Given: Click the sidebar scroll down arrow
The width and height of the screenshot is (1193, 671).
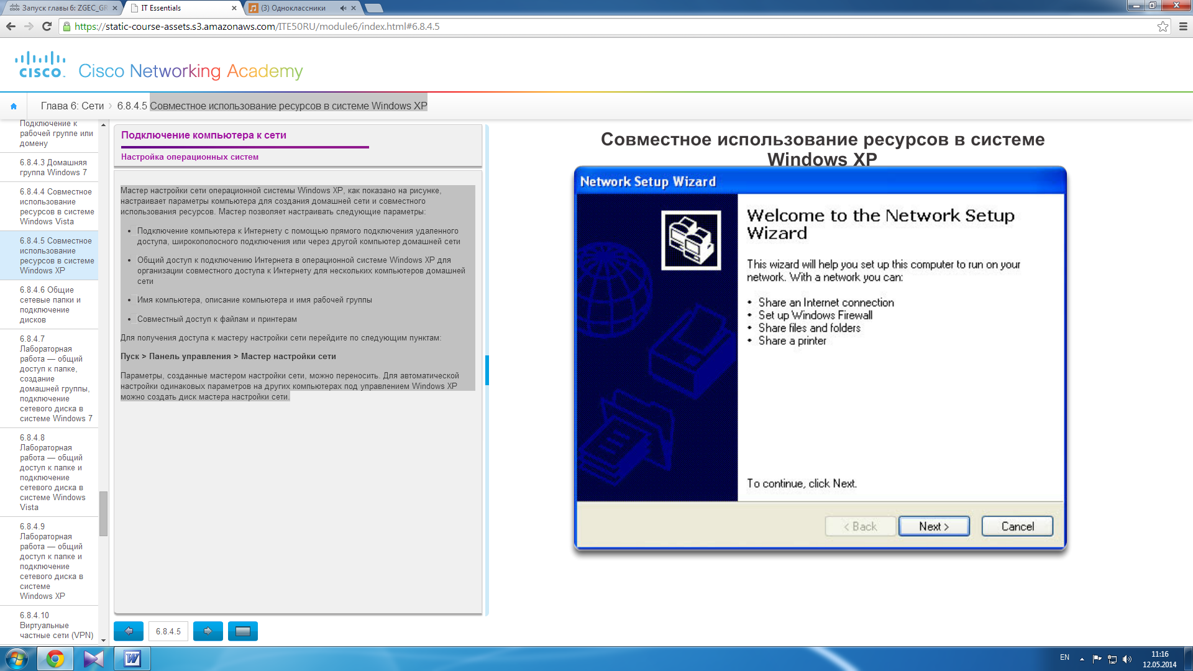Looking at the screenshot, I should coord(103,641).
